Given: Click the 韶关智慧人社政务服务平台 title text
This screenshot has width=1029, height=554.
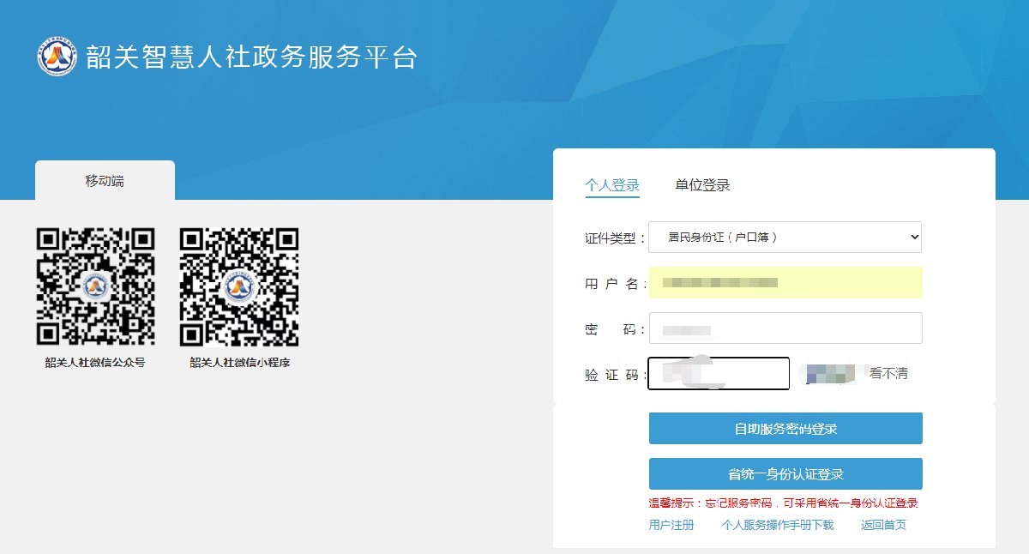Looking at the screenshot, I should pos(251,57).
